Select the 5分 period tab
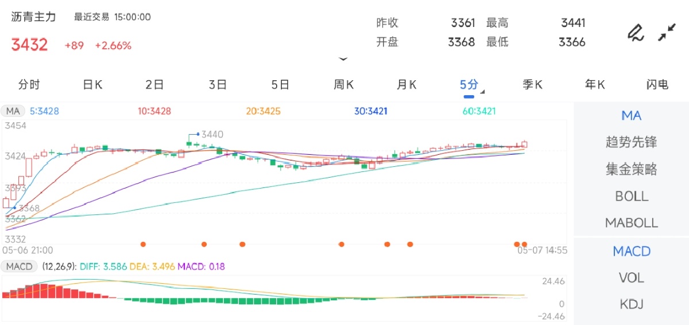689x325 pixels. coord(469,85)
